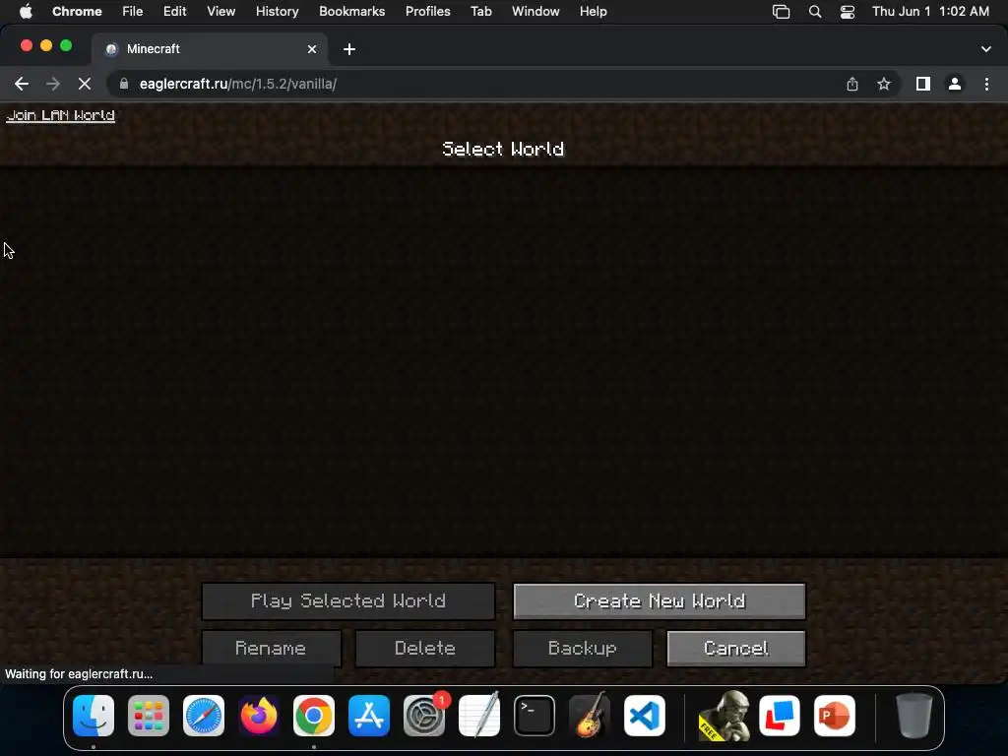Bookmark this page with the star icon
Viewport: 1008px width, 756px height.
(884, 84)
